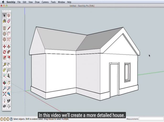
Task: Select the Orbit camera tool
Action: 5,83
